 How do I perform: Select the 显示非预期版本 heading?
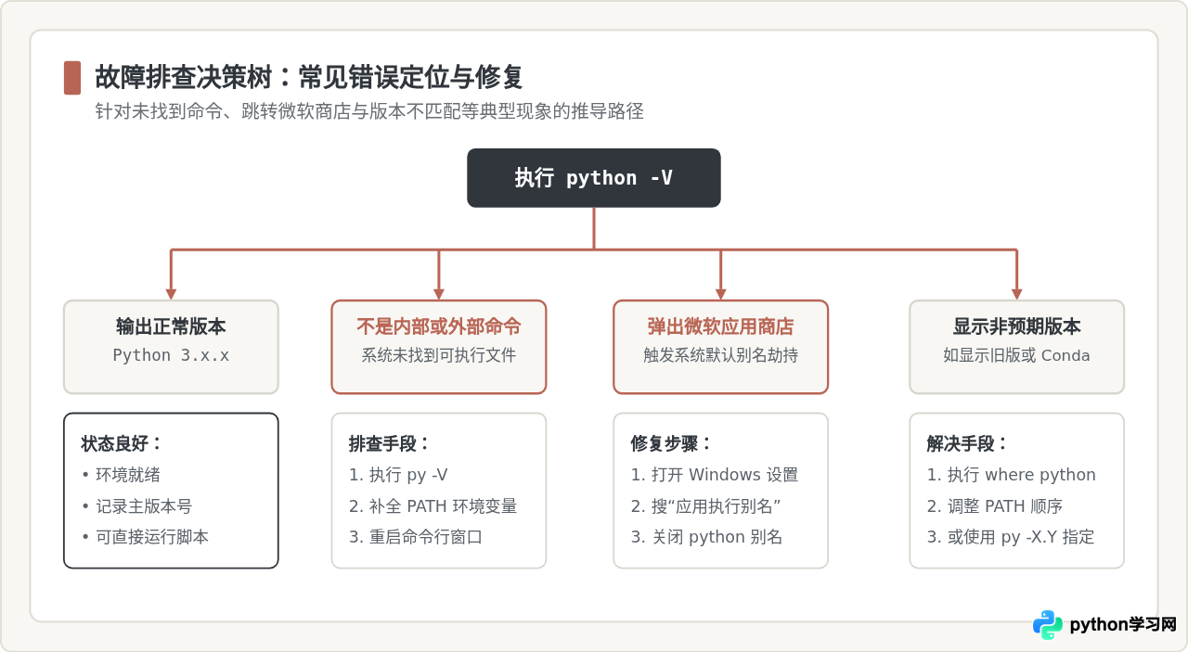pos(1017,326)
